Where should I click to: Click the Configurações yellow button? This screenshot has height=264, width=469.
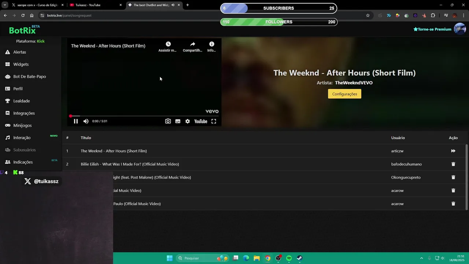pos(344,94)
